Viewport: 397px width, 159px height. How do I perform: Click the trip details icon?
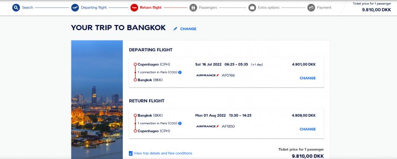(131, 153)
